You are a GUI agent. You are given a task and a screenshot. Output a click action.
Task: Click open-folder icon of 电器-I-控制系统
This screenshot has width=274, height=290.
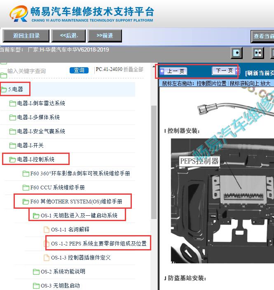[12, 160]
